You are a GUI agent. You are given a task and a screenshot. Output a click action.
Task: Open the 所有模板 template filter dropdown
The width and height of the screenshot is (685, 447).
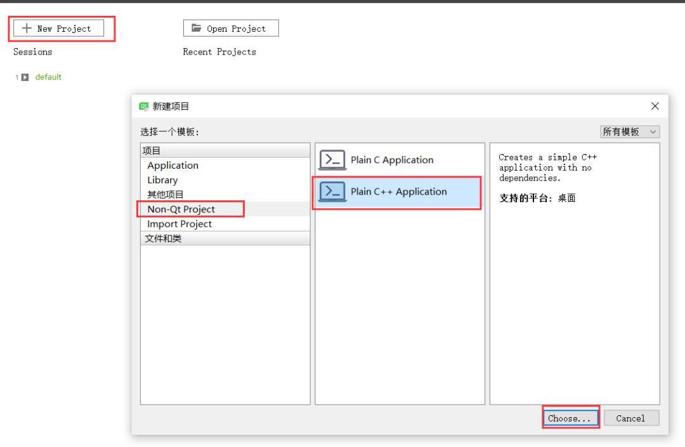(630, 132)
